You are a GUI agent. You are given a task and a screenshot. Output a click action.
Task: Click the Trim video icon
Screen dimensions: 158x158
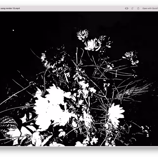point(126,9)
